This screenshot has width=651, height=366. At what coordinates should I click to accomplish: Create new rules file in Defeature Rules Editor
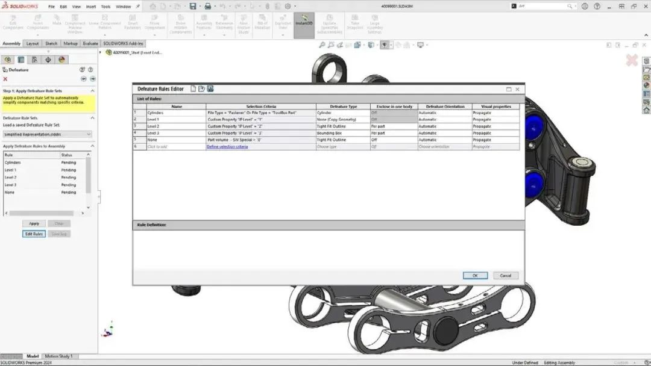point(194,88)
